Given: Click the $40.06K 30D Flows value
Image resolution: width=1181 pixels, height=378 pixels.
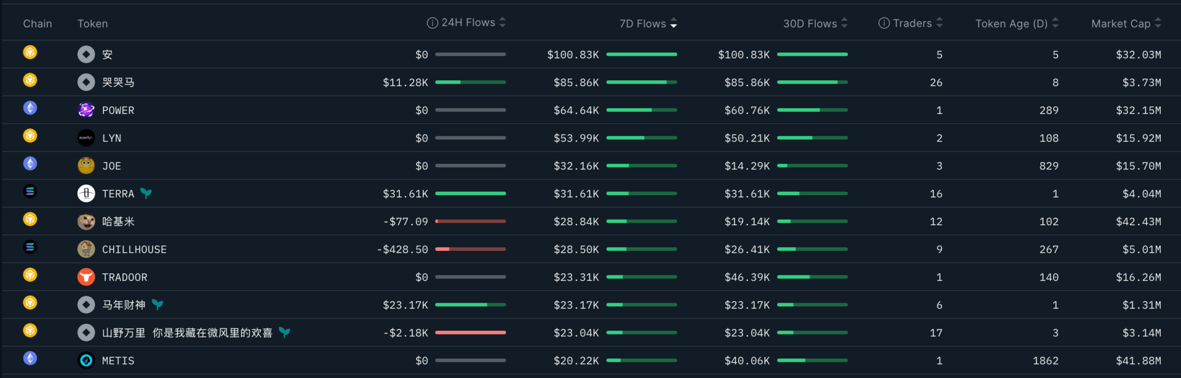Looking at the screenshot, I should tap(747, 361).
